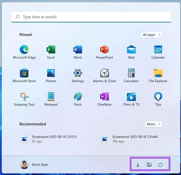The width and height of the screenshot is (181, 175).
Task: Open the Settings gear app
Action: 78,73
